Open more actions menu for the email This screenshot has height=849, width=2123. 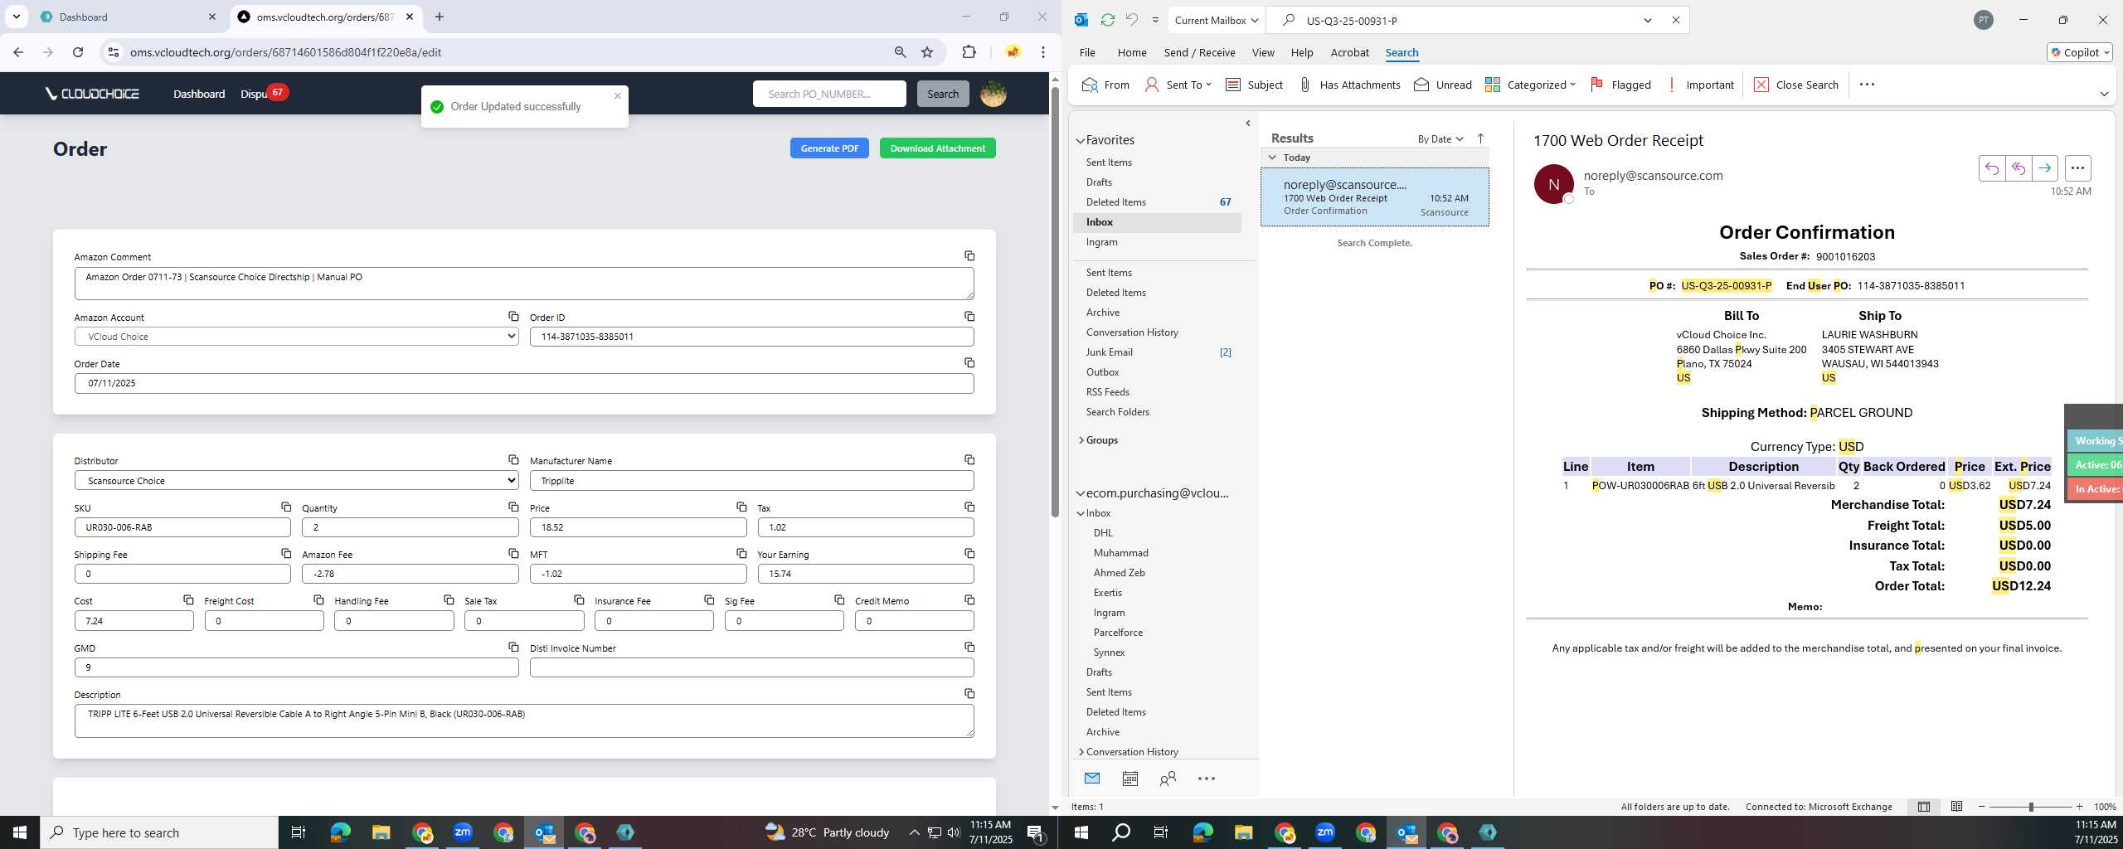coord(2077,168)
